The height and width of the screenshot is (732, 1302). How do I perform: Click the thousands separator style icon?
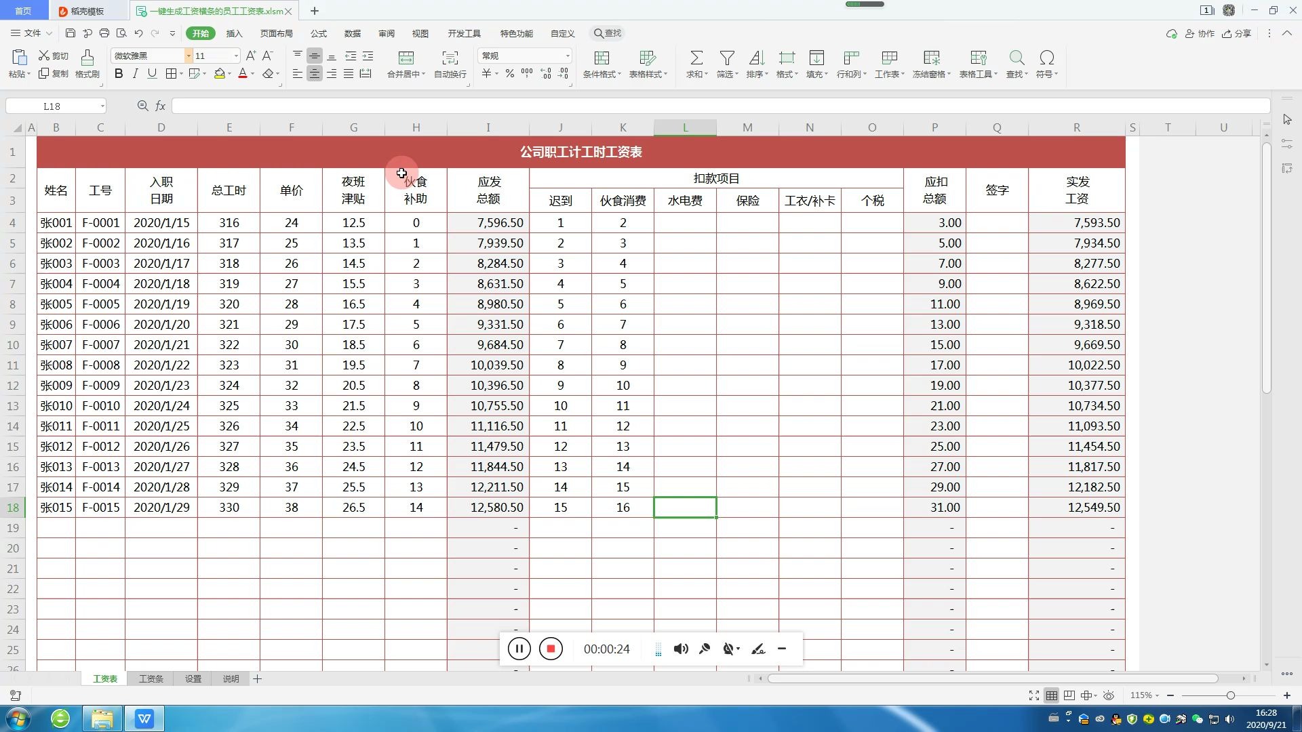527,73
